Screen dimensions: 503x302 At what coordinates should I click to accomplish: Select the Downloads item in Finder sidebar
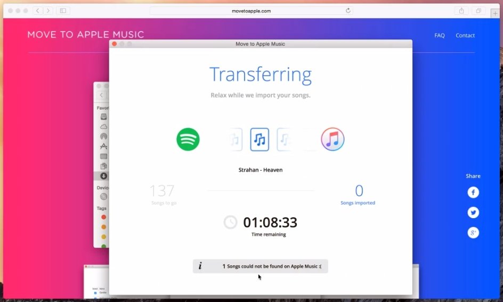[103, 176]
